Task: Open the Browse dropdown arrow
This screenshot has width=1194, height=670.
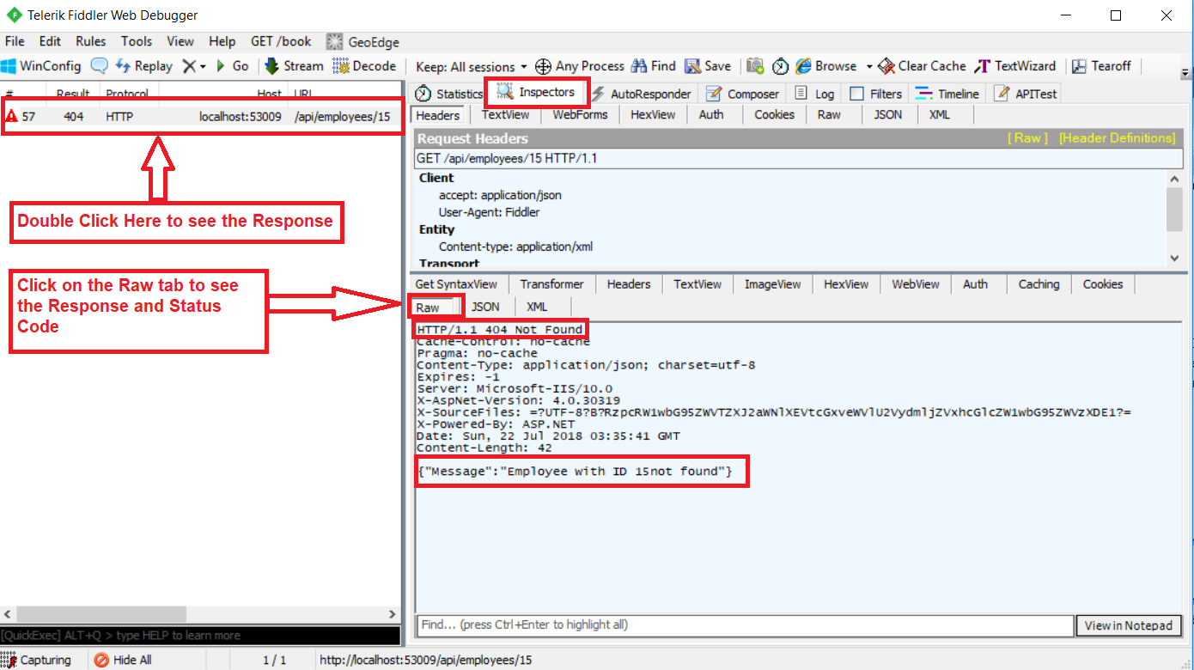Action: (870, 65)
